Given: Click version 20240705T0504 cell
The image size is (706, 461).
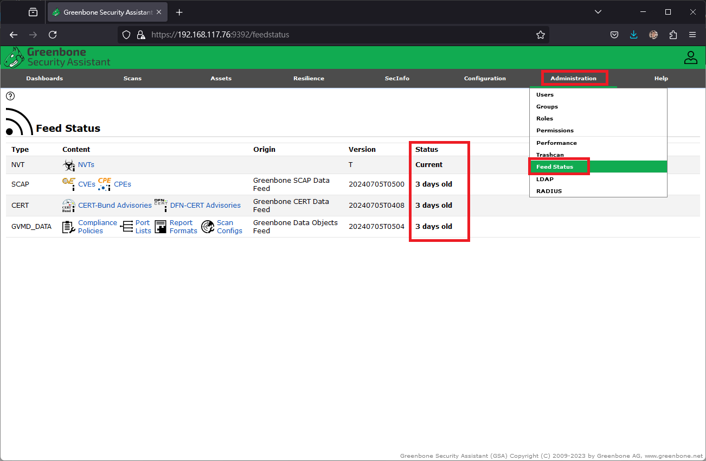Looking at the screenshot, I should [376, 227].
